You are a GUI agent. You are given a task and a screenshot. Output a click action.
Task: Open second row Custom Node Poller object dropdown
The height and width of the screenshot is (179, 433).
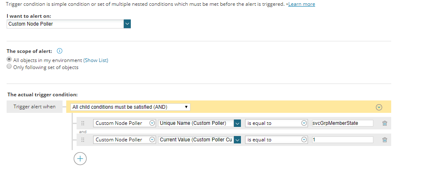(125, 140)
